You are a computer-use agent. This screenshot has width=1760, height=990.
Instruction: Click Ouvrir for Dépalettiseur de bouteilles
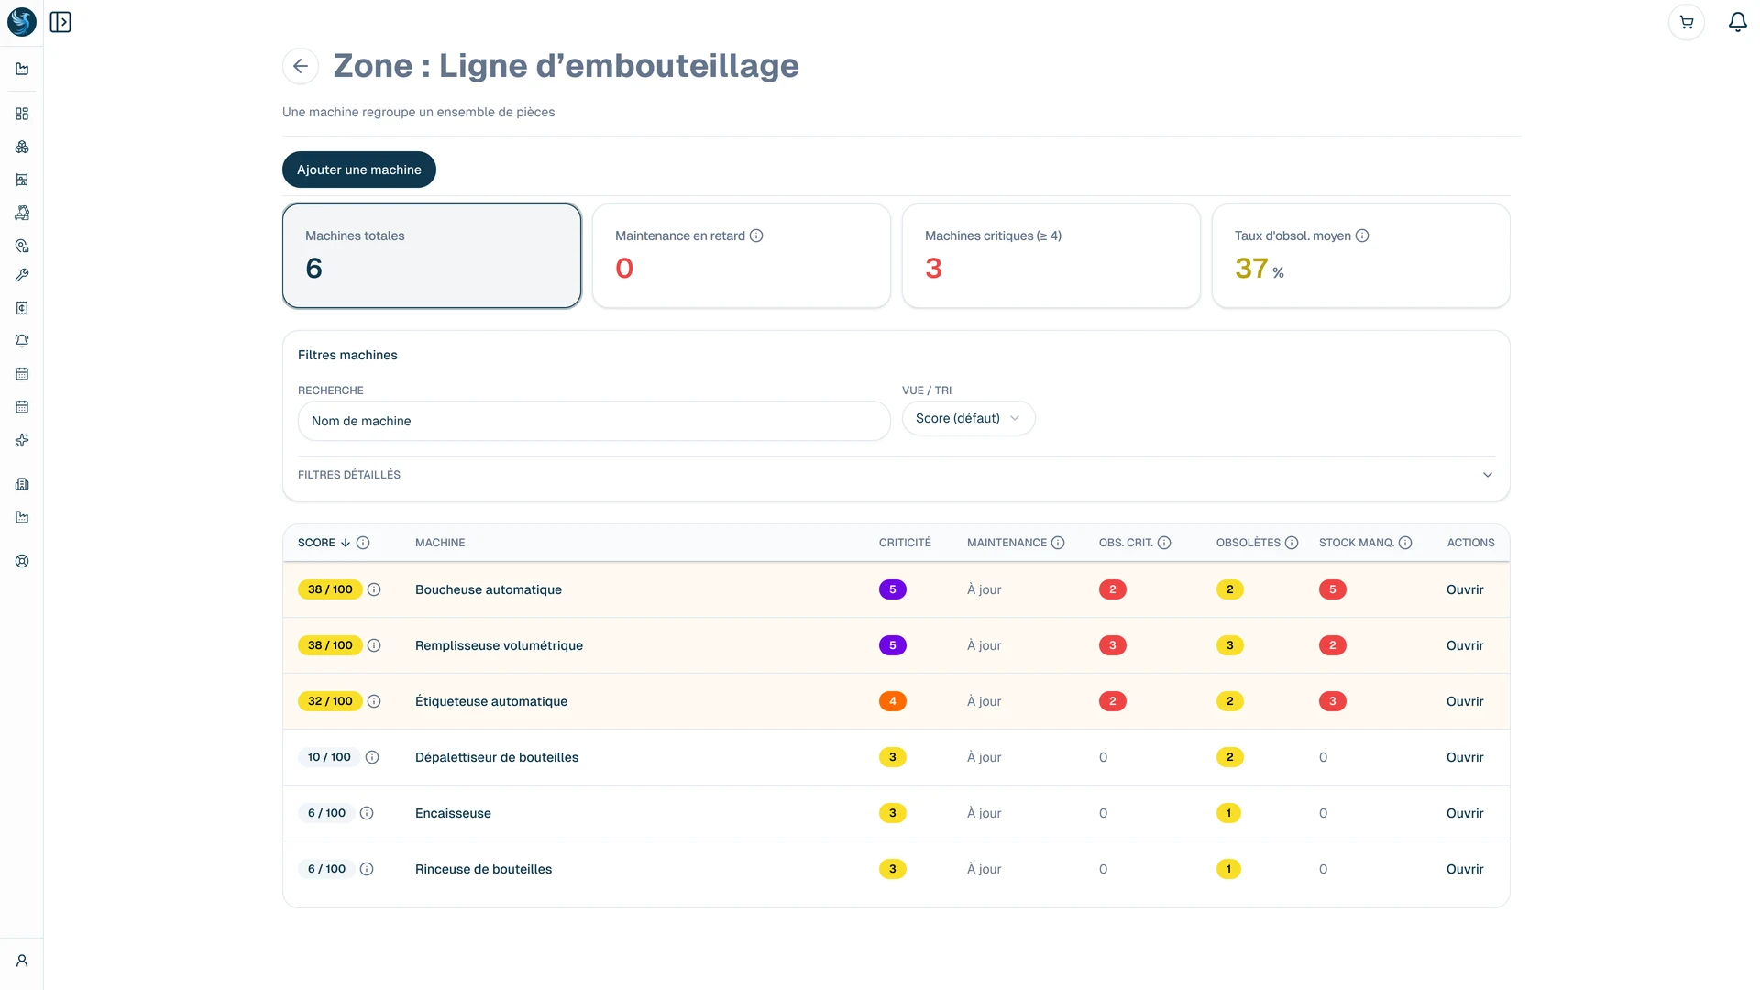[1465, 757]
